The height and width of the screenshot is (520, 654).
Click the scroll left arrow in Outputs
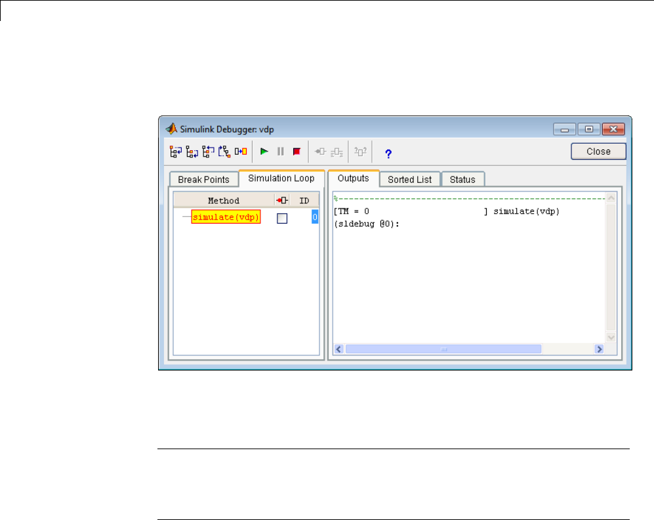point(338,349)
